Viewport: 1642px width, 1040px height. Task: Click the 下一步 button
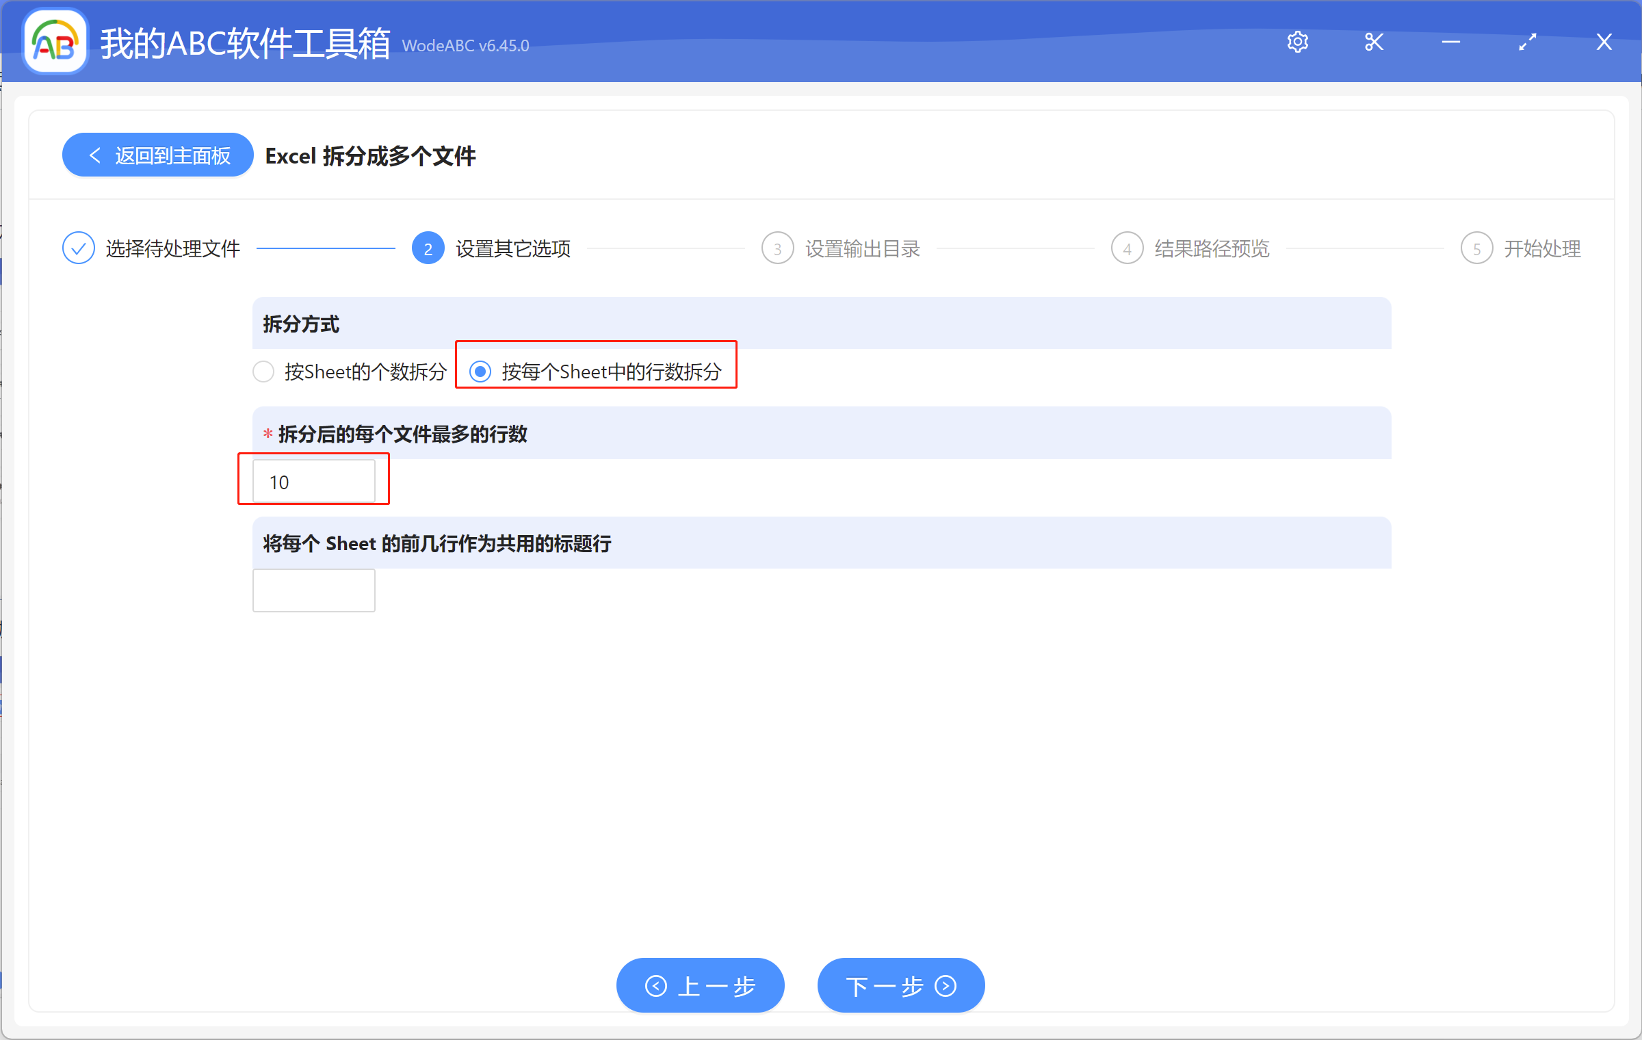coord(900,985)
